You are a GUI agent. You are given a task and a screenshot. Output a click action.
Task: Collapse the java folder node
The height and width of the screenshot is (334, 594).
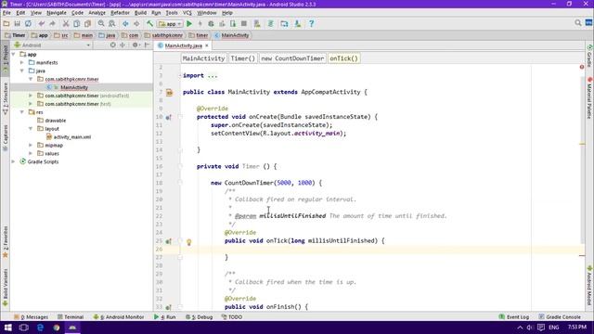click(x=22, y=71)
